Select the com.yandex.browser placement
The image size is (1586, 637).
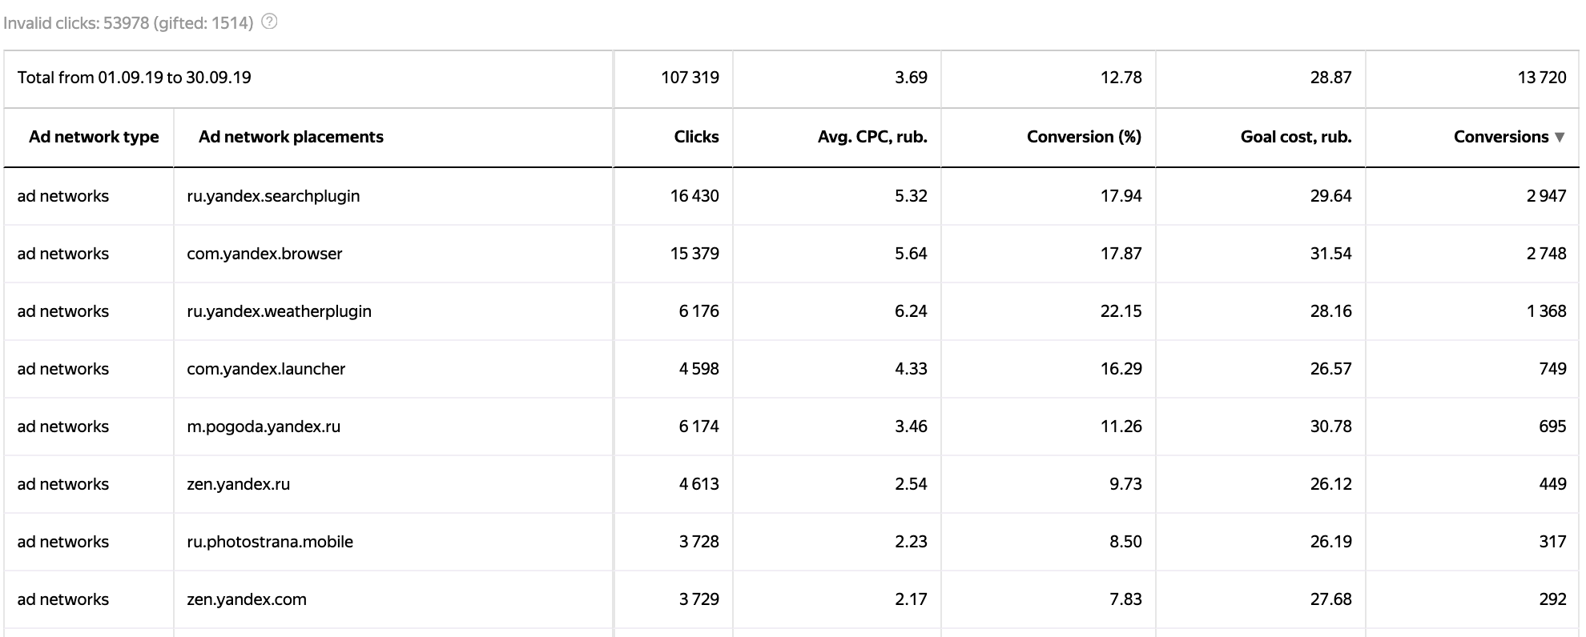264,254
